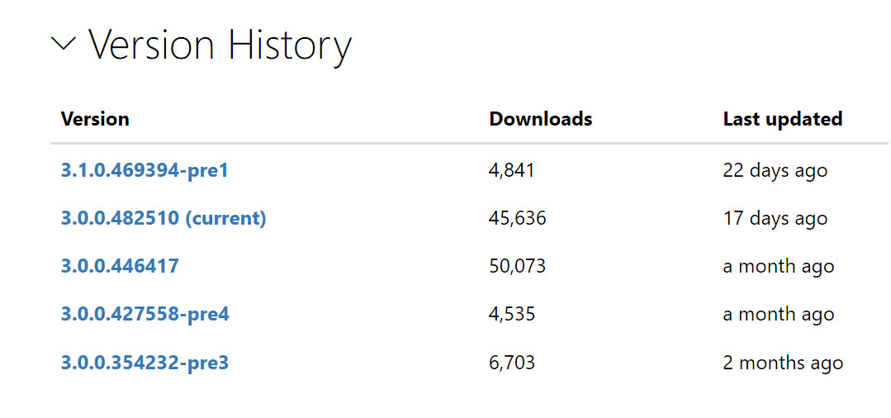Select the 4,841 downloads count
The width and height of the screenshot is (891, 418).
[512, 171]
